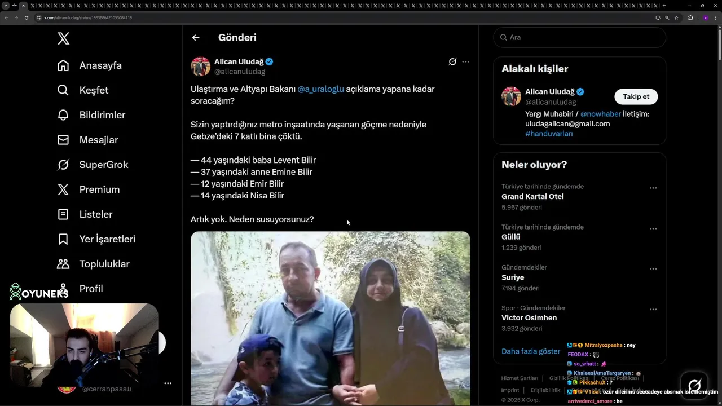Screen dimensions: 722x406
Task: Open account menu dots beside @cerrahpasali
Action: [168, 383]
